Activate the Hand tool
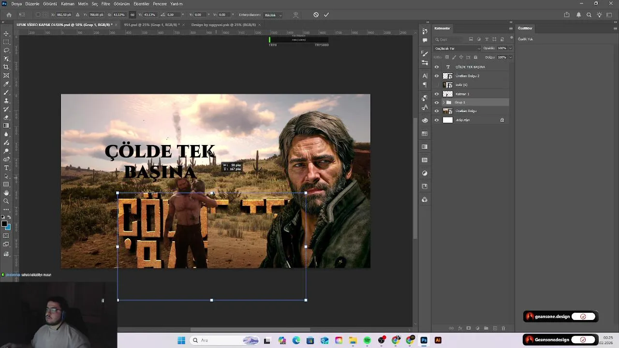This screenshot has height=348, width=619. (6, 193)
